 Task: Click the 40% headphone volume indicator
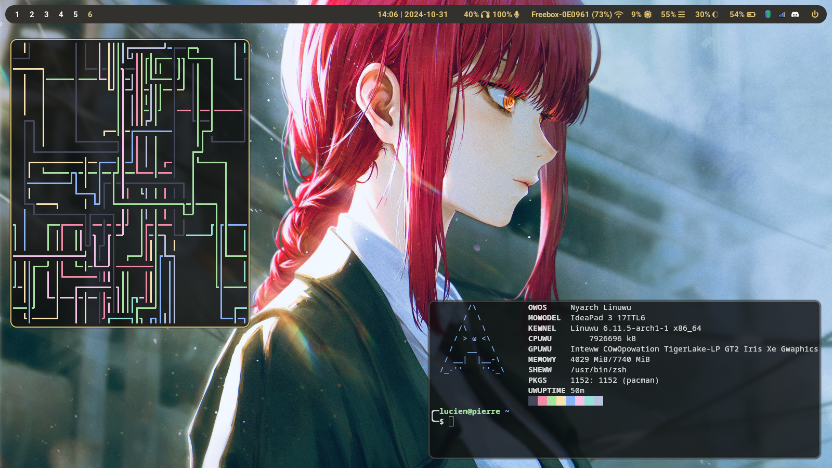pos(477,15)
